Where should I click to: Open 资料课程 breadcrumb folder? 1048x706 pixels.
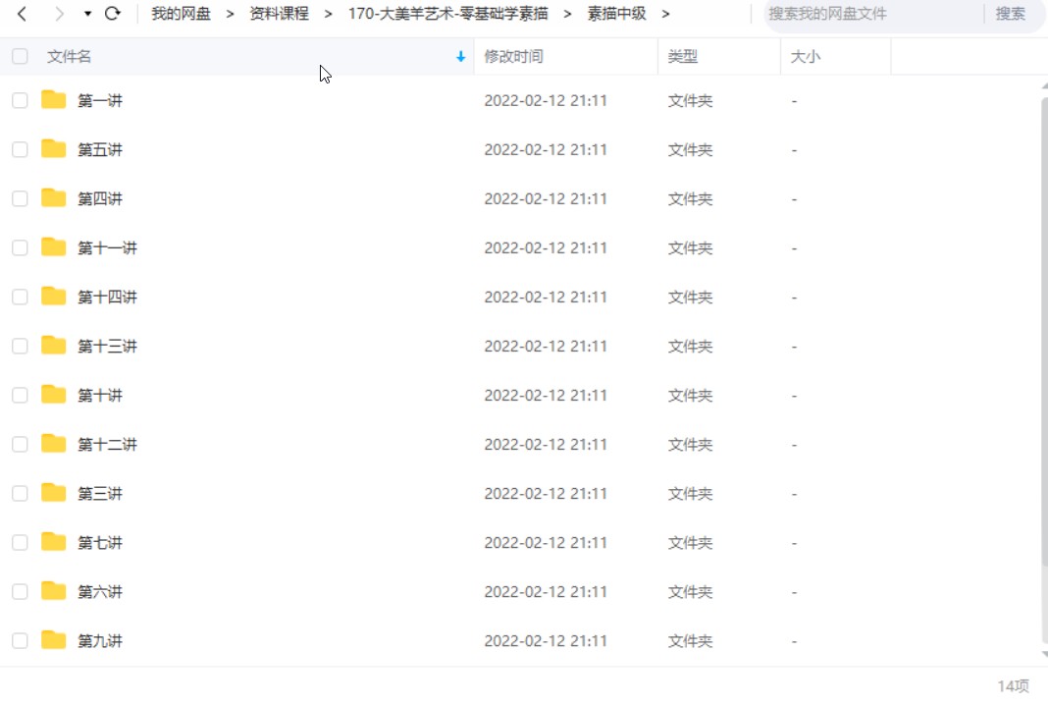tap(280, 14)
